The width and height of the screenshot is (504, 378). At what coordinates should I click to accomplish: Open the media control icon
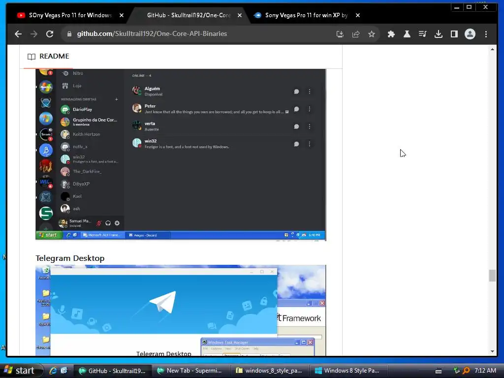[x=423, y=34]
